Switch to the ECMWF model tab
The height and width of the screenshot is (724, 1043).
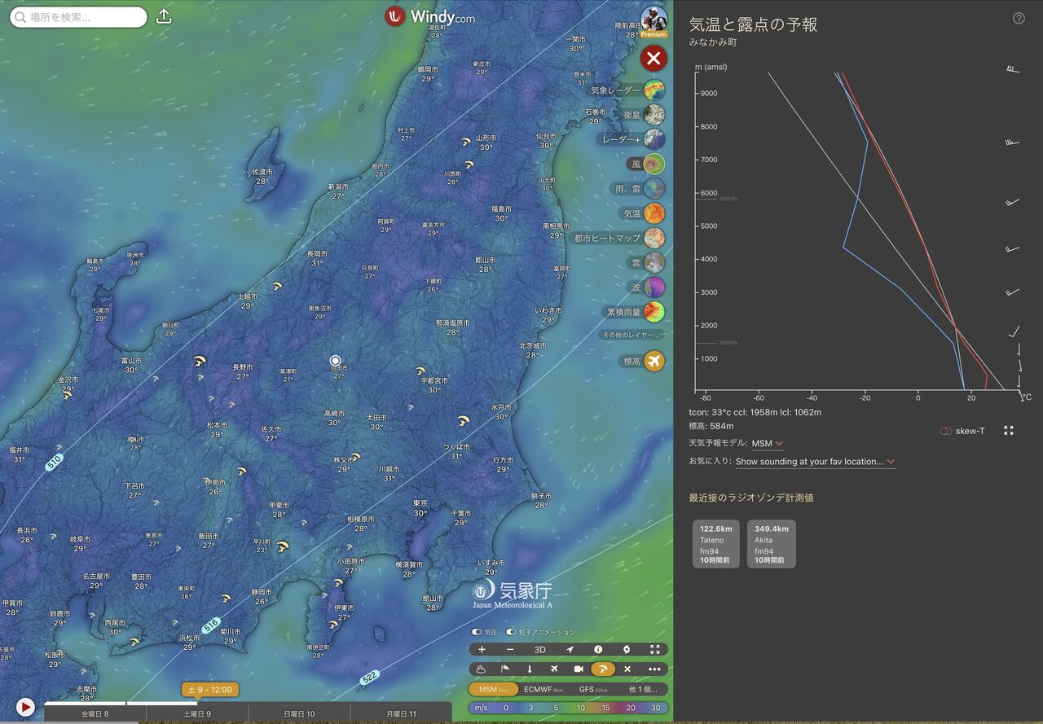(x=543, y=689)
